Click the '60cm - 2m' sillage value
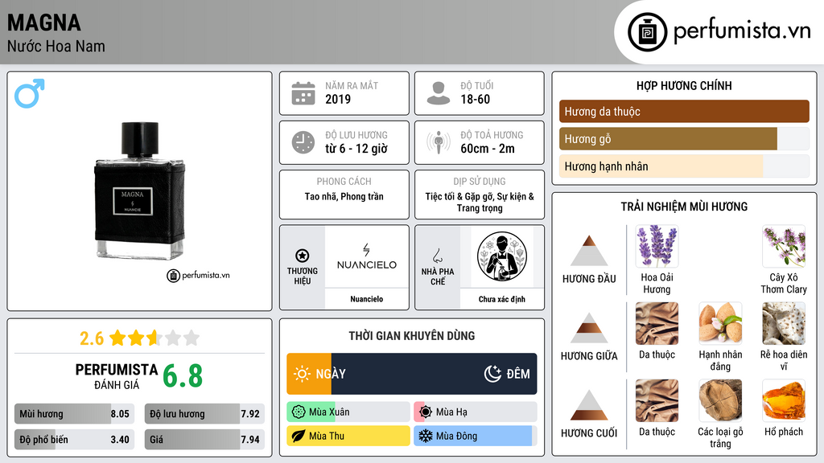The width and height of the screenshot is (824, 463). [488, 149]
